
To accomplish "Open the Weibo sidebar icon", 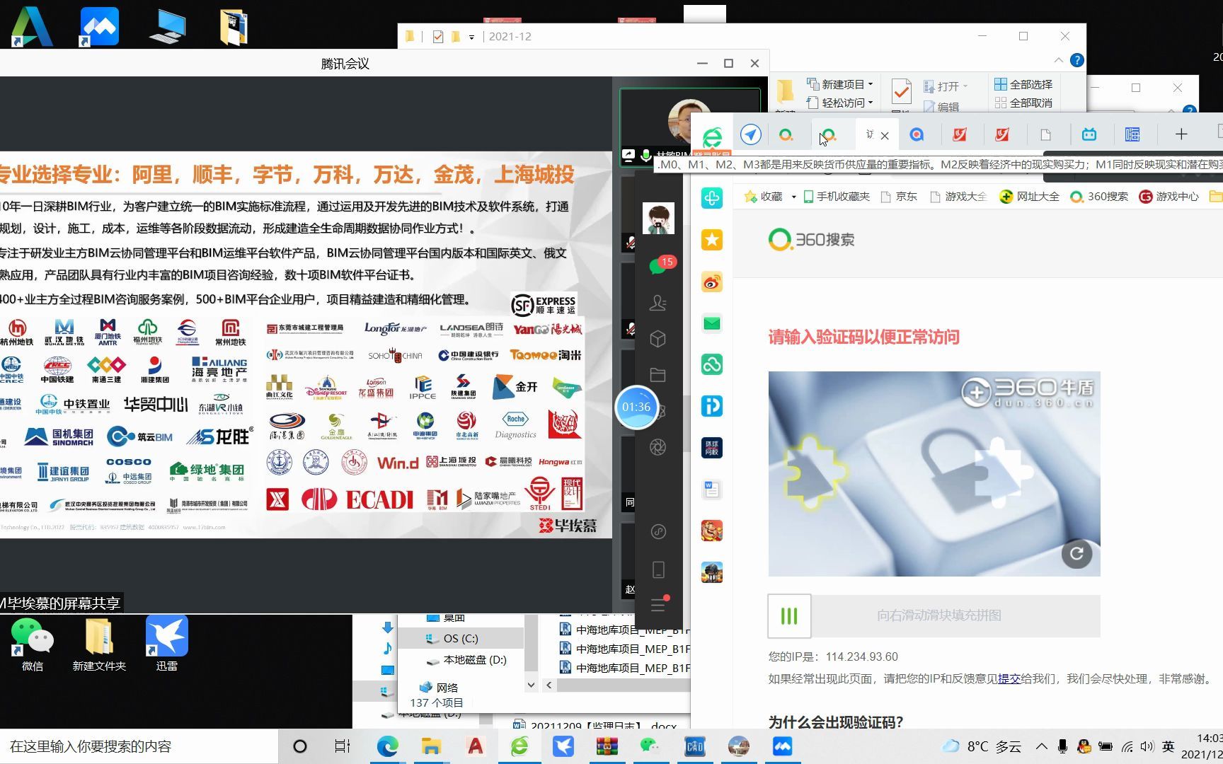I will 712,282.
